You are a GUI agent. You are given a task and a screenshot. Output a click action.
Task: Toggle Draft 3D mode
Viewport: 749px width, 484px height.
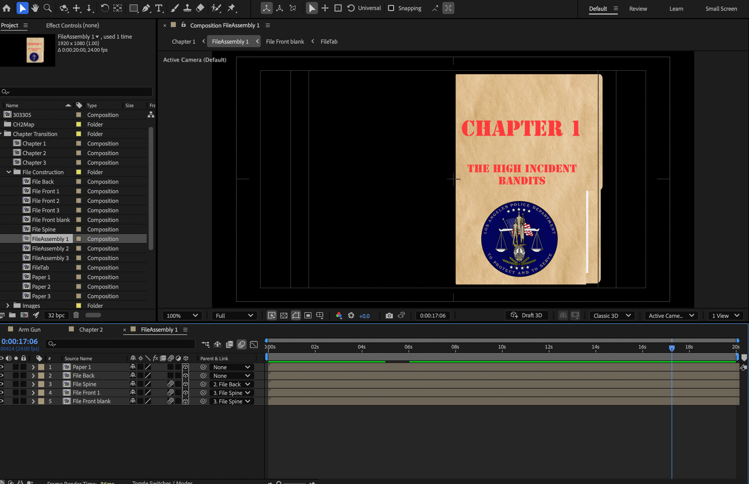tap(527, 315)
